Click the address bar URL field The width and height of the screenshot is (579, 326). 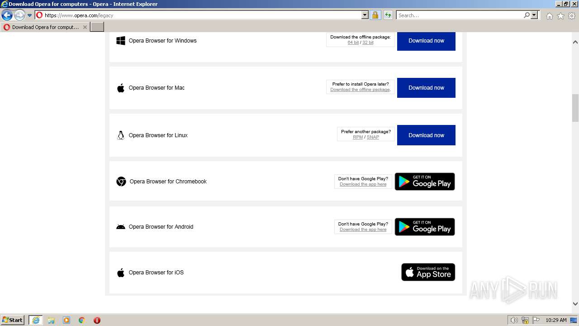pos(202,15)
